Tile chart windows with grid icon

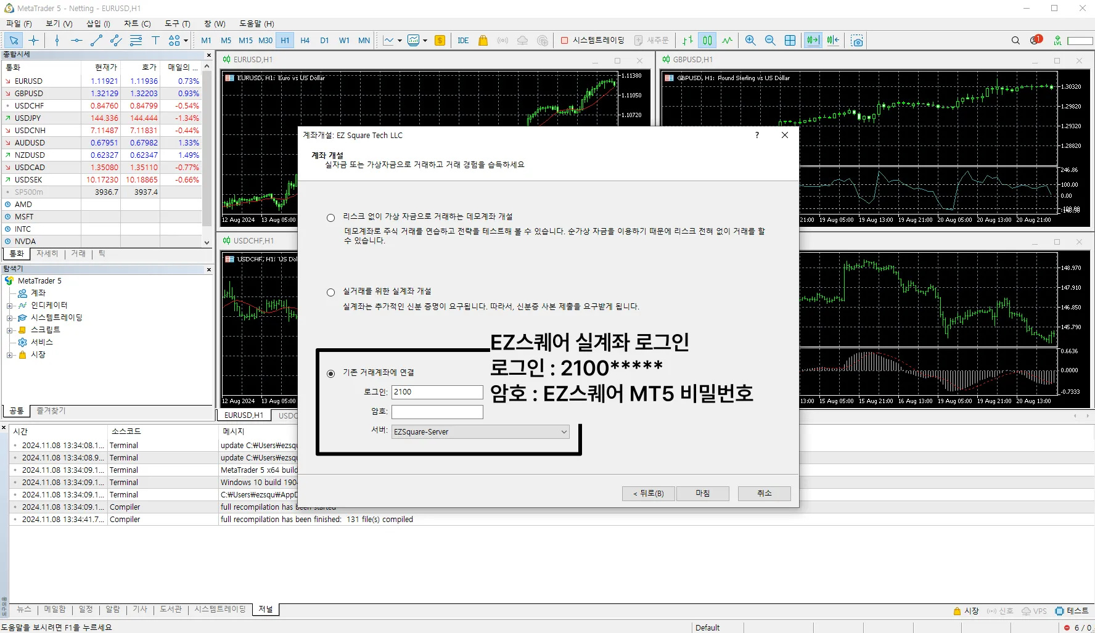tap(790, 41)
